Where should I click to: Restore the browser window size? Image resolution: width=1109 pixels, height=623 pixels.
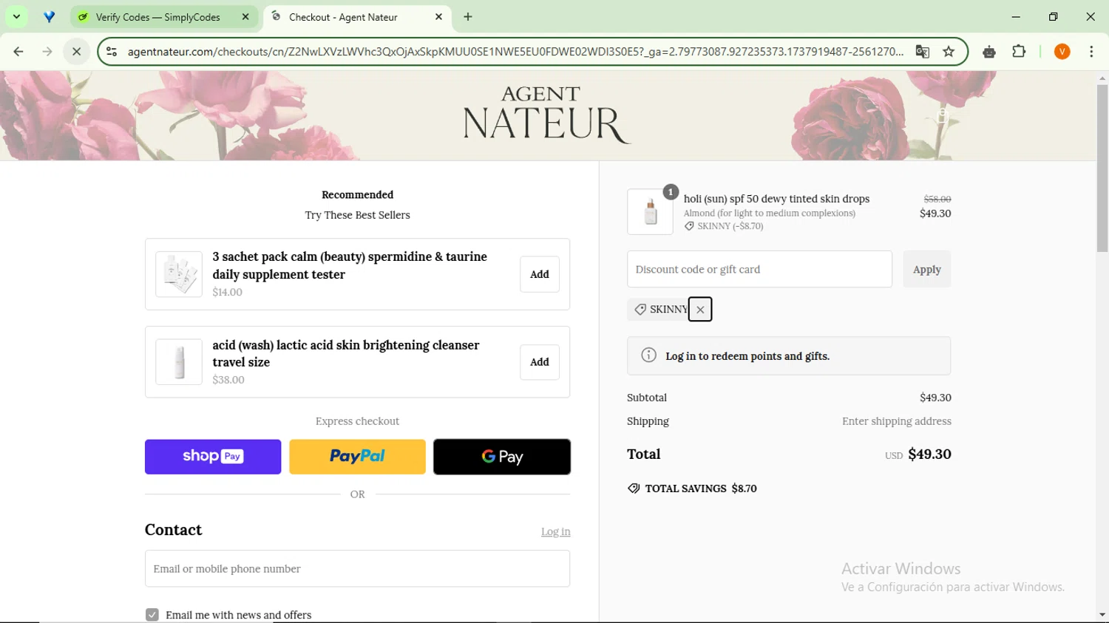pos(1054,16)
